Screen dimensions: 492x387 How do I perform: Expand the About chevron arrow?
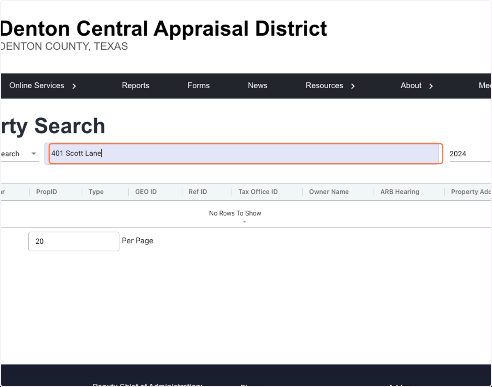point(431,86)
